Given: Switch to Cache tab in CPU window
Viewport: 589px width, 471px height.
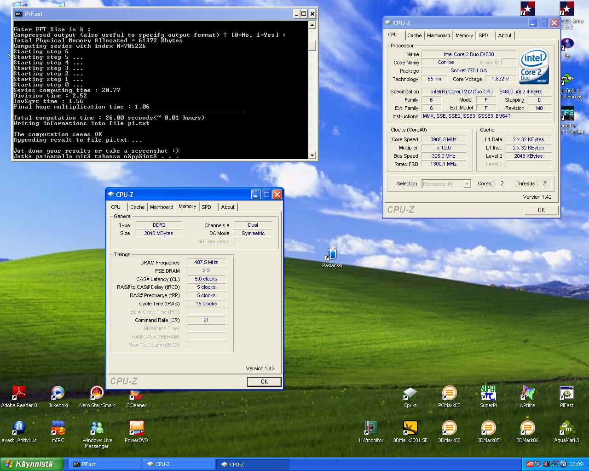Looking at the screenshot, I should pyautogui.click(x=414, y=35).
